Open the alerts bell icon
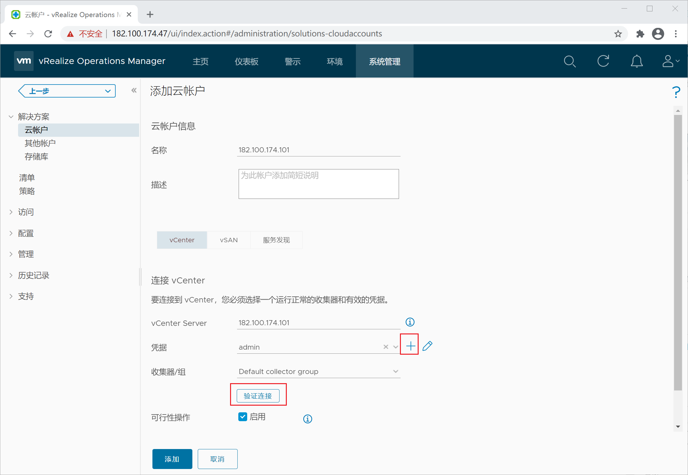 click(x=636, y=61)
